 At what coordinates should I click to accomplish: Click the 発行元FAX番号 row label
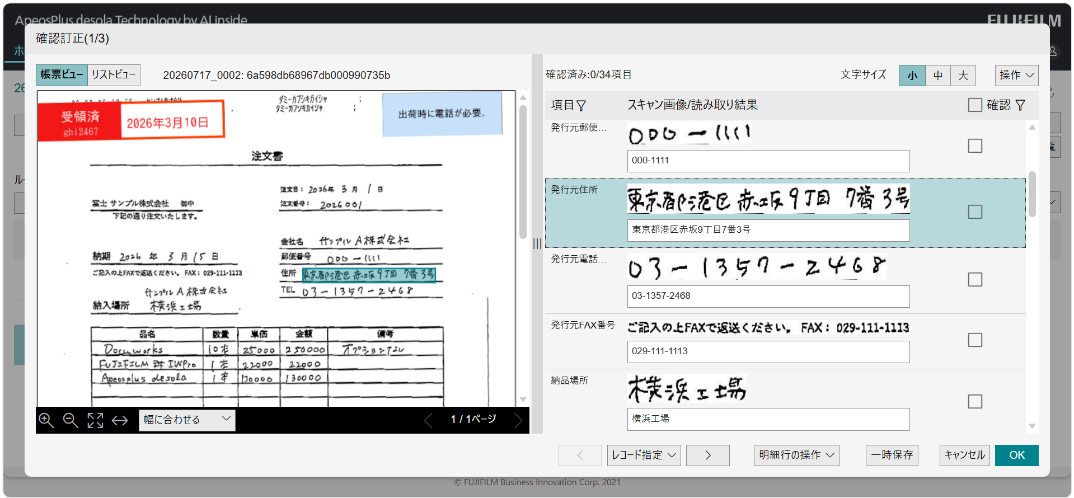click(x=583, y=325)
